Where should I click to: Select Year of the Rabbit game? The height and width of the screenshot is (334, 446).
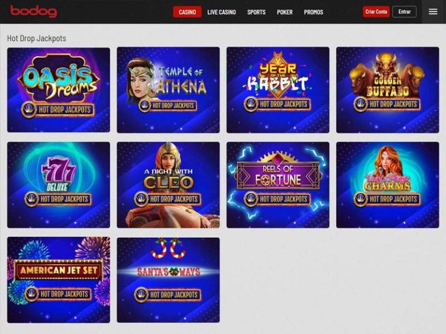pyautogui.click(x=278, y=90)
